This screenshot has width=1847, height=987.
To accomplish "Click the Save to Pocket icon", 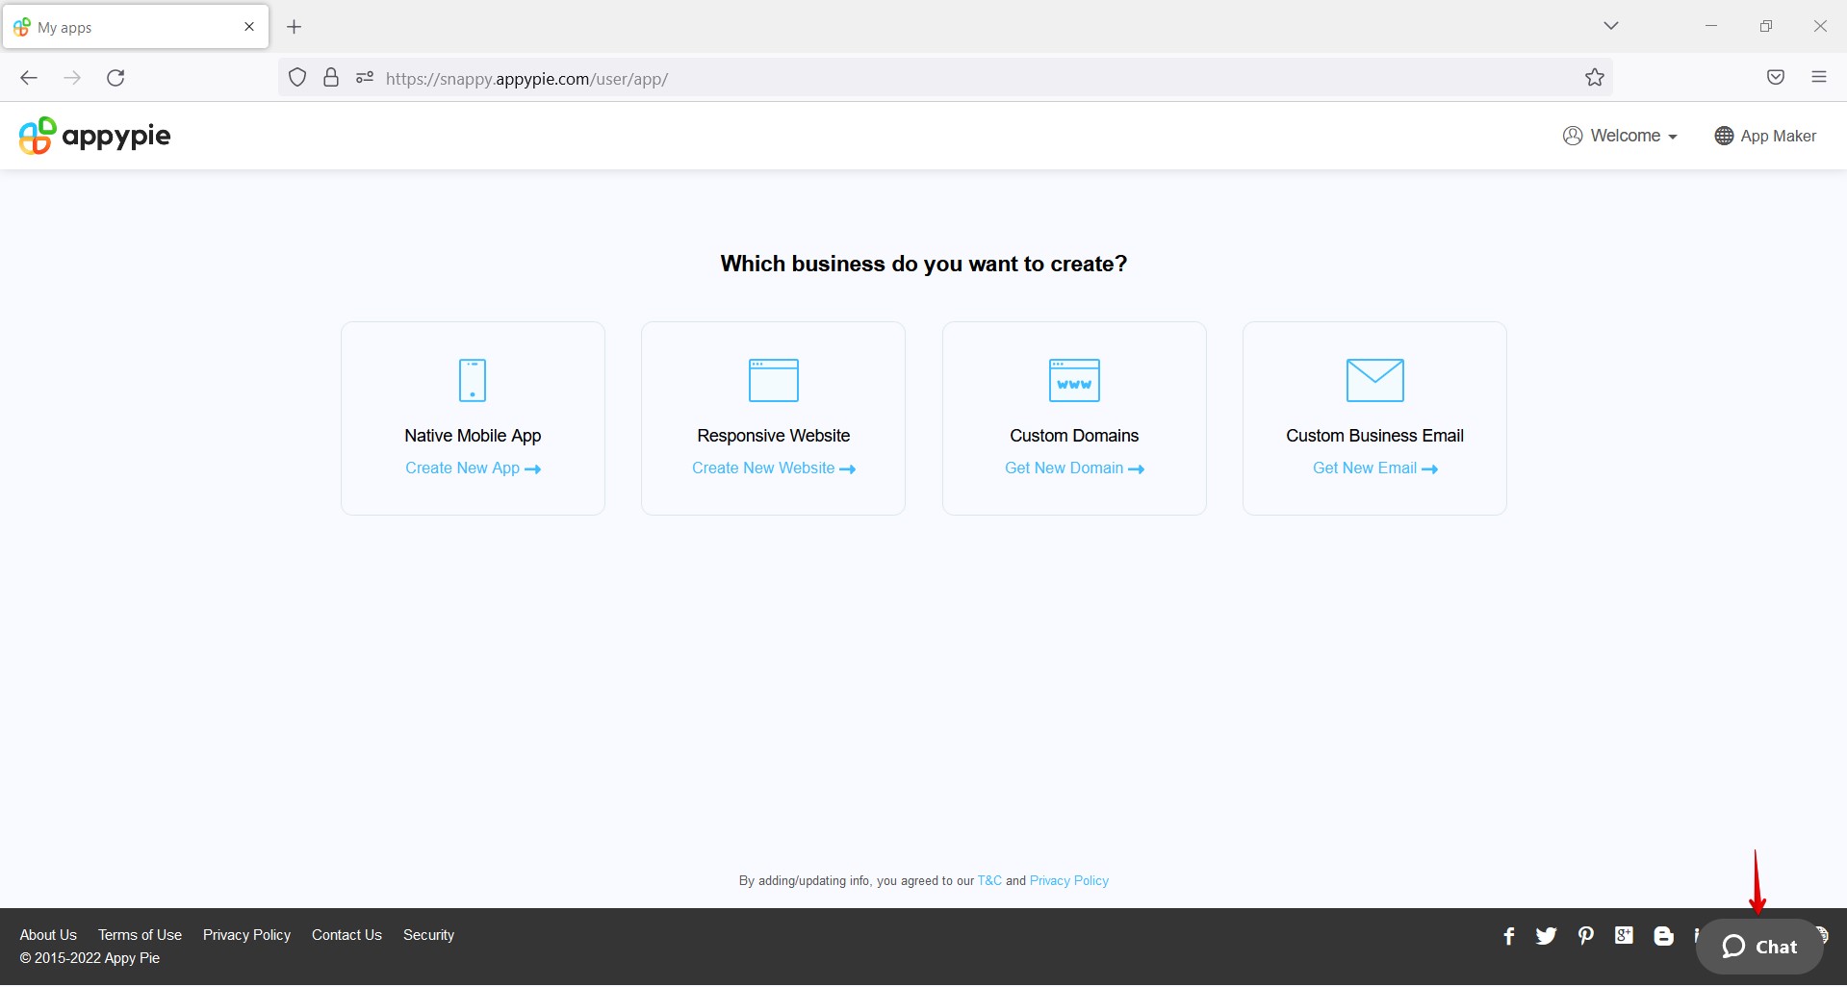I will [x=1776, y=78].
